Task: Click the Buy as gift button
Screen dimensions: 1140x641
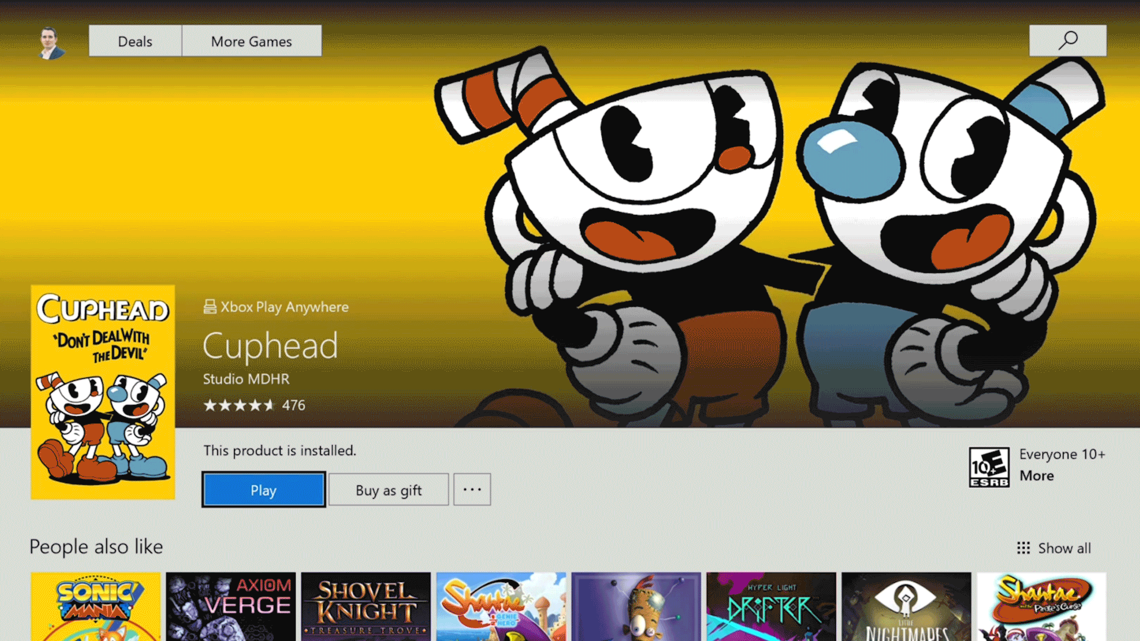Action: click(x=388, y=490)
